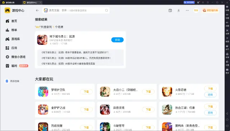The width and height of the screenshot is (230, 131).
Task: Go back with the left arrow
Action: (37, 10)
